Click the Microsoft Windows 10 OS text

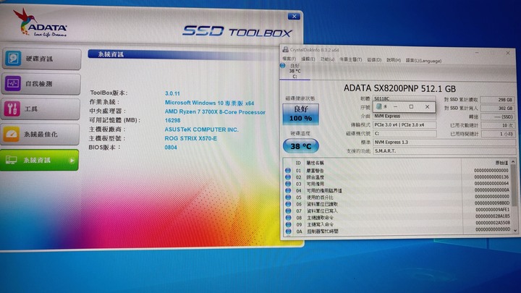click(x=209, y=103)
